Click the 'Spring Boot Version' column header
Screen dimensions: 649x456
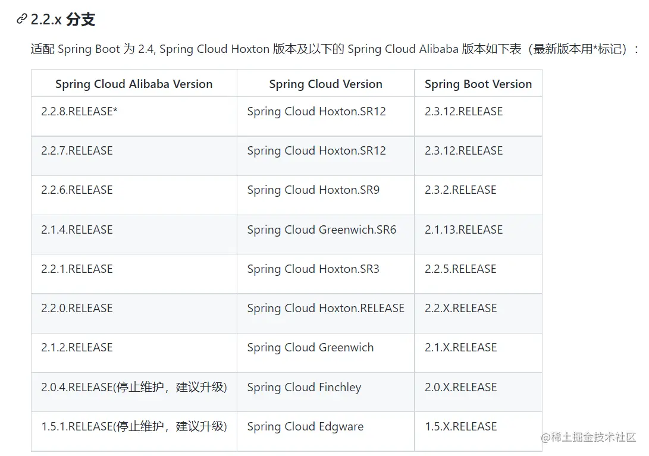[x=478, y=84]
